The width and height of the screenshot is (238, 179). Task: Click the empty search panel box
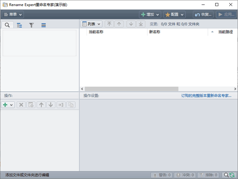pyautogui.click(x=39, y=43)
